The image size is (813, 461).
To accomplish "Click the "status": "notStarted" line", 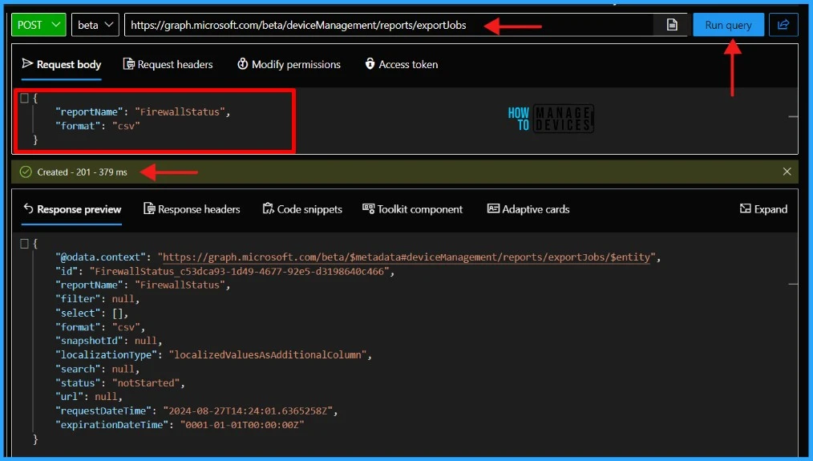I will [x=119, y=382].
